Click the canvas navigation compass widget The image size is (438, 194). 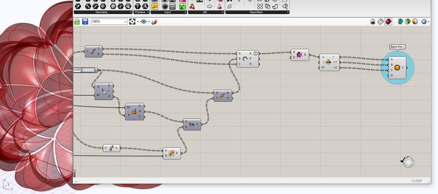coord(407,162)
